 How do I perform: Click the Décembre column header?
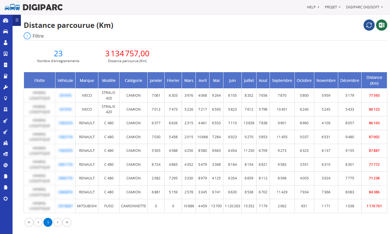[x=350, y=81]
